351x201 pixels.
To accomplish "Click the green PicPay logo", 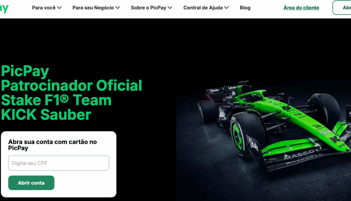I will 4,8.
